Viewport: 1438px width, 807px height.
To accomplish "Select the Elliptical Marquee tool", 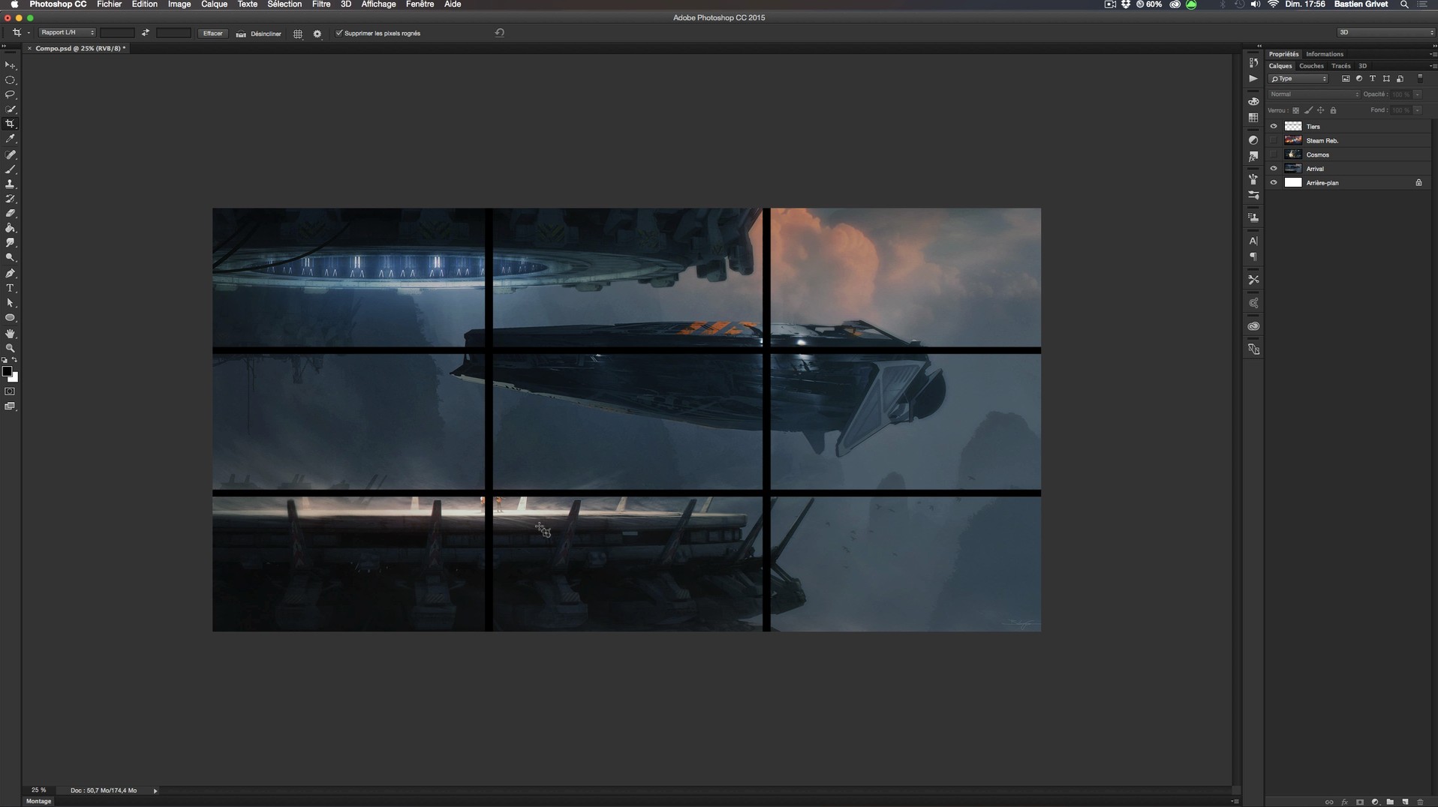I will (11, 80).
